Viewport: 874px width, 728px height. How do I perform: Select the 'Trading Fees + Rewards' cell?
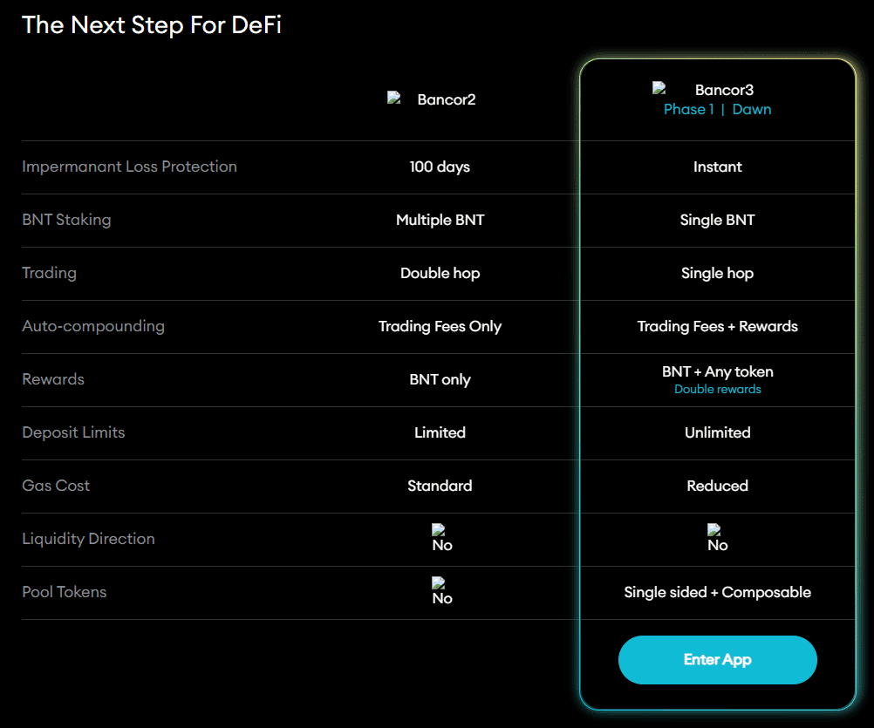pos(717,327)
